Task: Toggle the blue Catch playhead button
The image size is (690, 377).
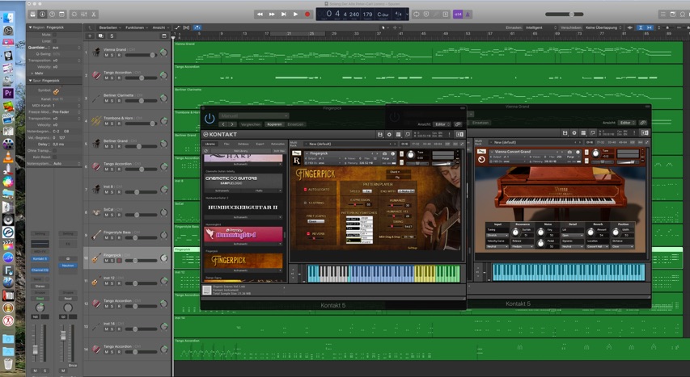Action: pos(197,27)
